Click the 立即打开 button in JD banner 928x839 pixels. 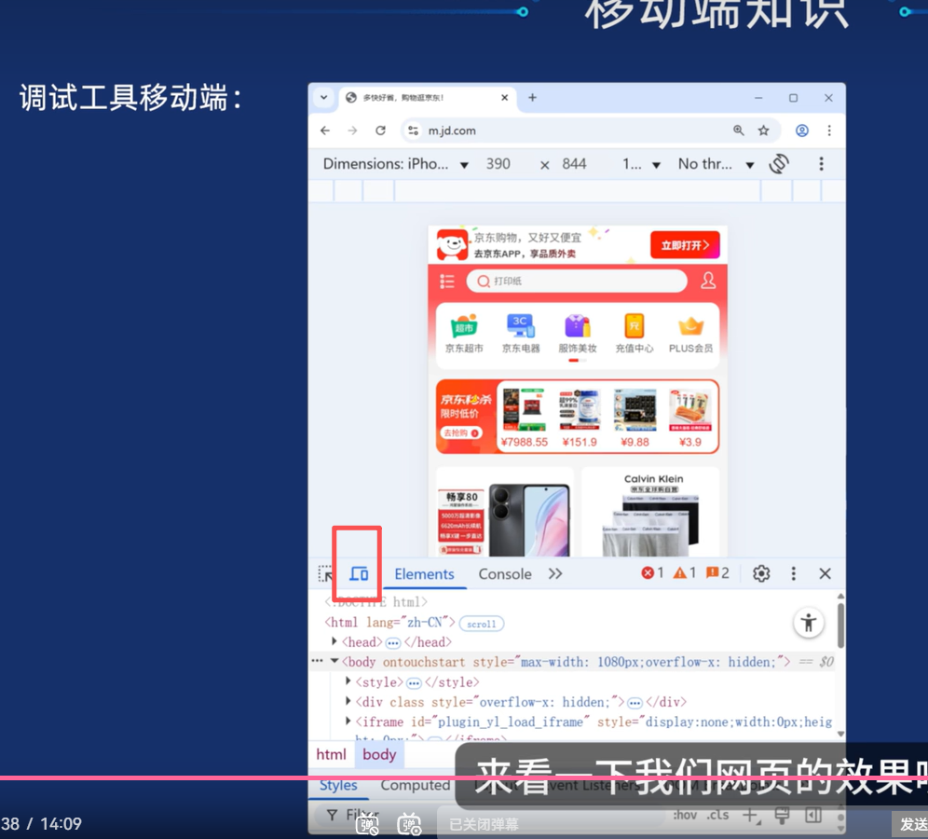point(685,245)
